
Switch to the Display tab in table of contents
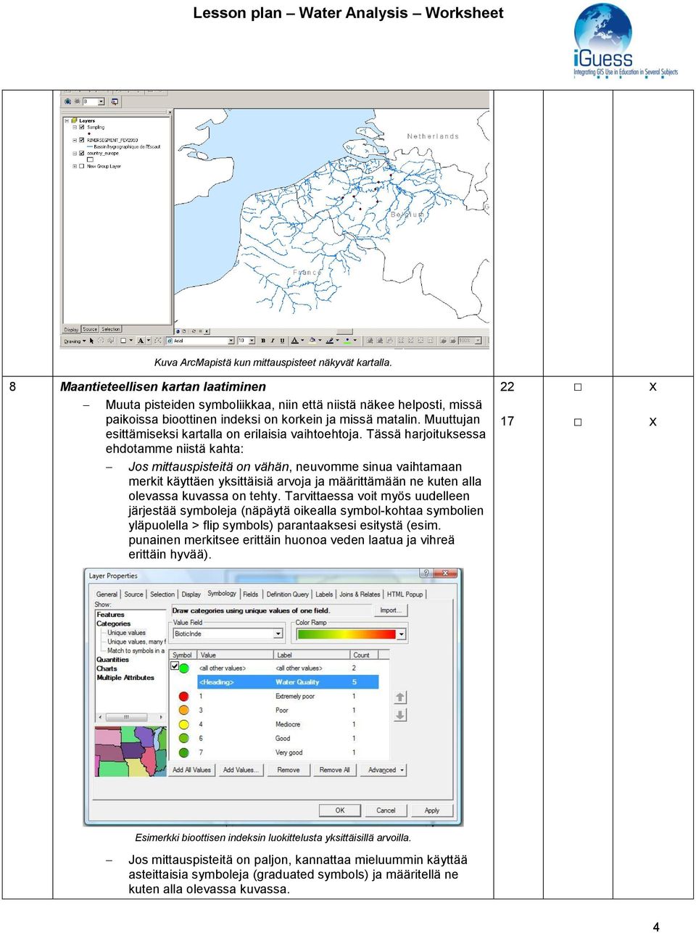(71, 330)
